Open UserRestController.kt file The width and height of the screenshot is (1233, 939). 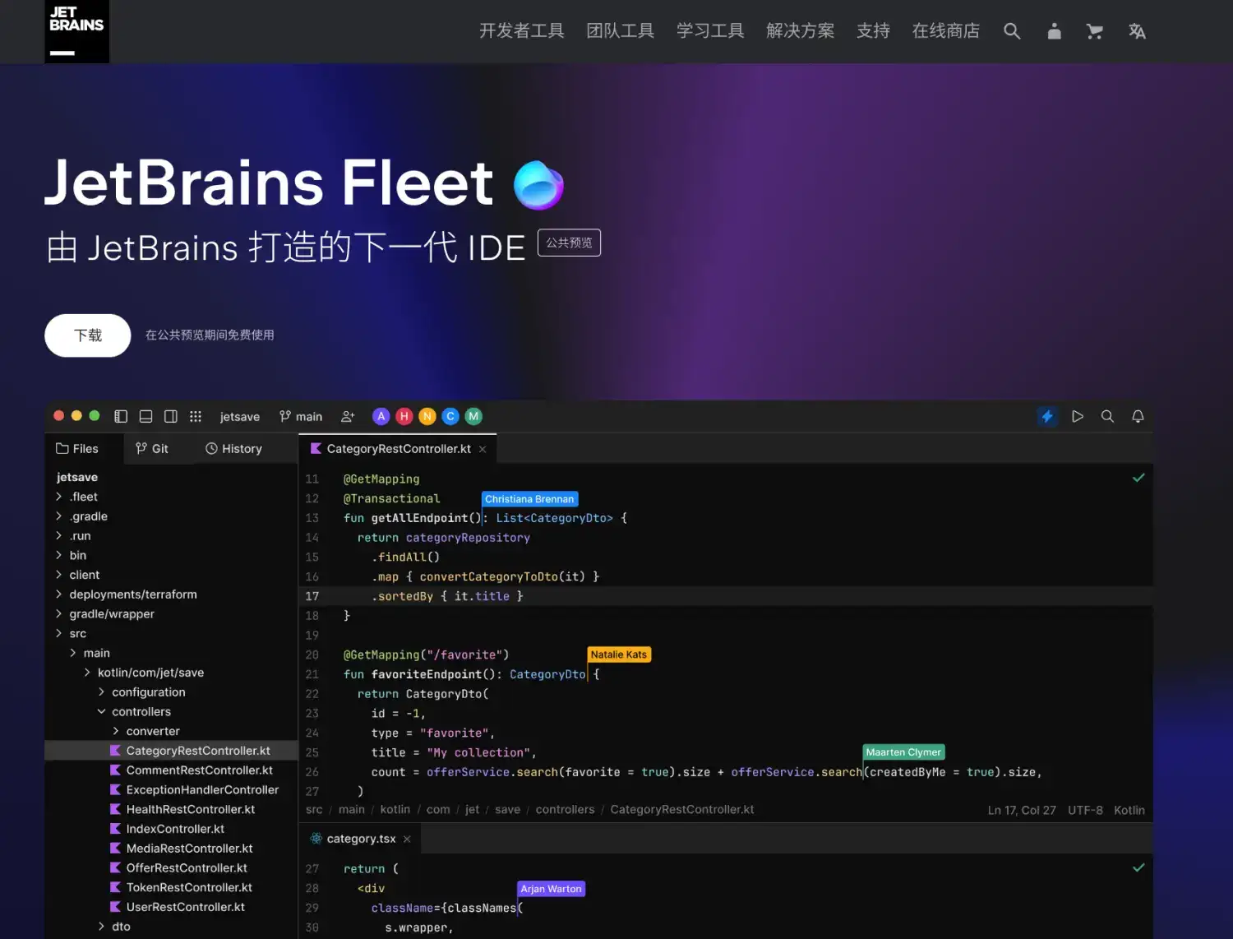pyautogui.click(x=178, y=907)
